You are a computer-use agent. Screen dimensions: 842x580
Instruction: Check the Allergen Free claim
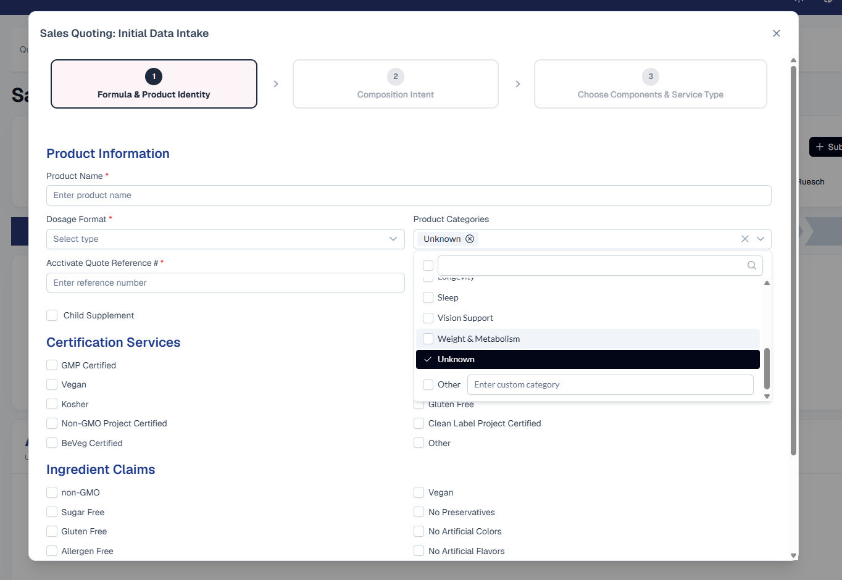52,551
